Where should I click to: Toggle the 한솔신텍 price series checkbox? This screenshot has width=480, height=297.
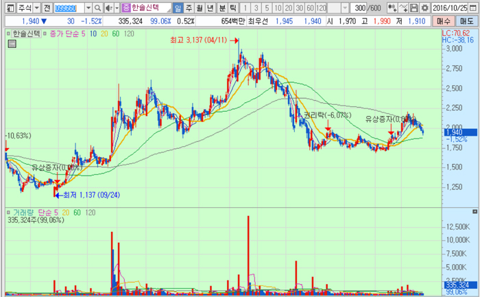point(8,33)
